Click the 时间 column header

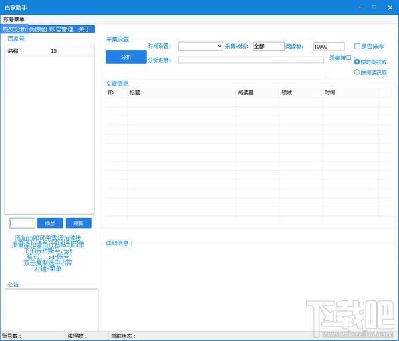click(350, 92)
